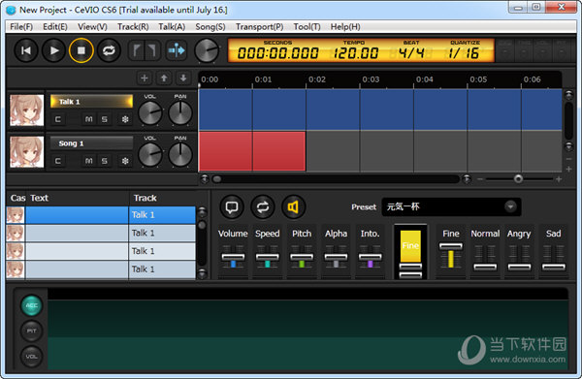Open the Track(R) menu
Screen dimensions: 582x379
coord(133,27)
